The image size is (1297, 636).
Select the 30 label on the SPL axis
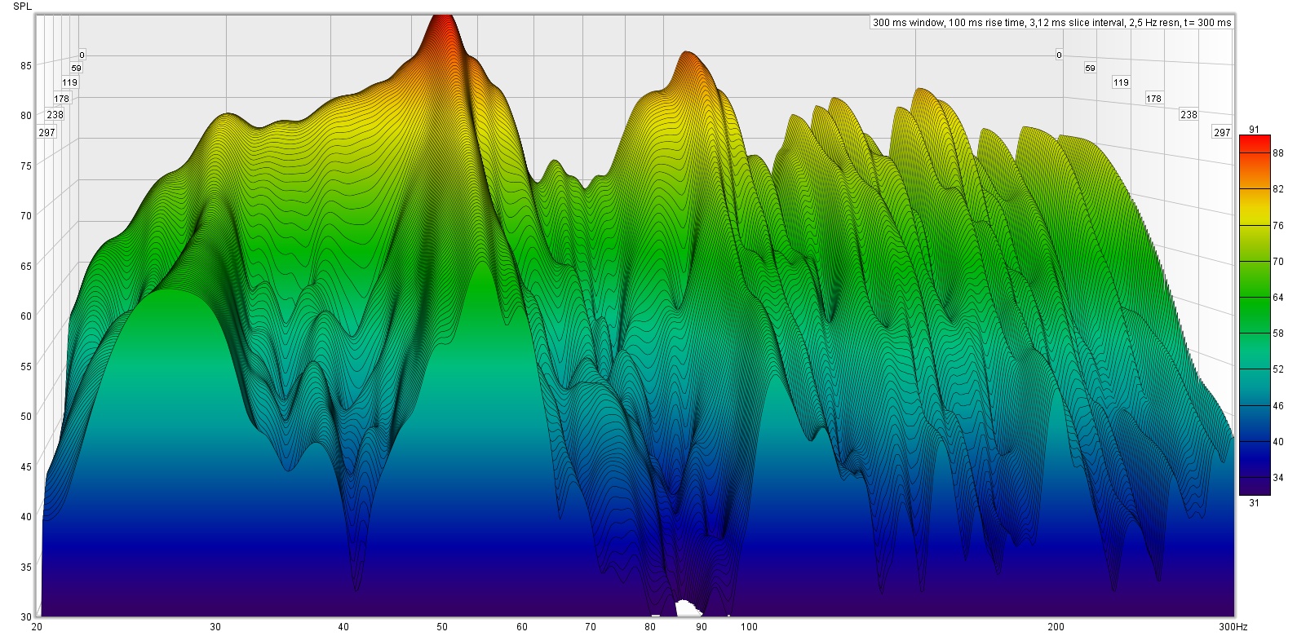26,617
